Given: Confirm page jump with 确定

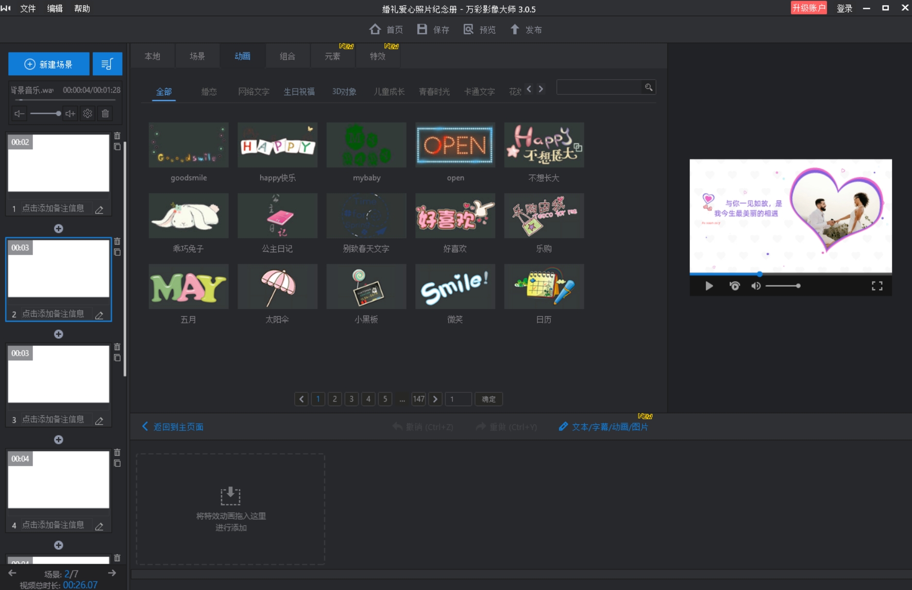Looking at the screenshot, I should [x=488, y=399].
